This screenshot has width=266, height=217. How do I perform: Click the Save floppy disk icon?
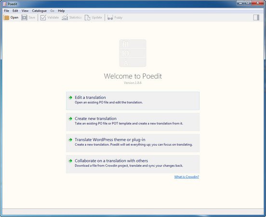pyautogui.click(x=24, y=17)
